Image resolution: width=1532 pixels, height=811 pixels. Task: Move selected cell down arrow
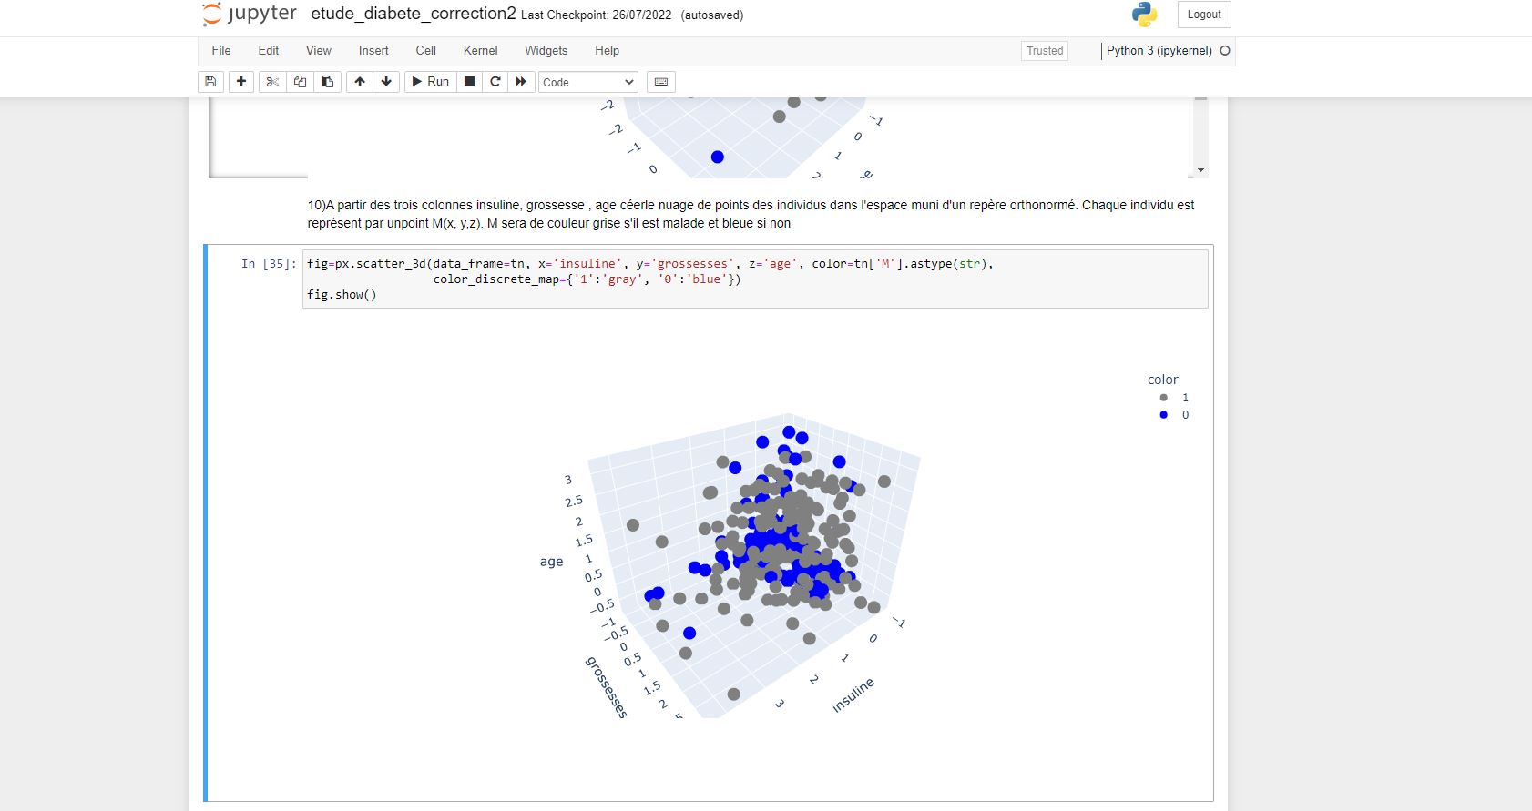pos(386,82)
